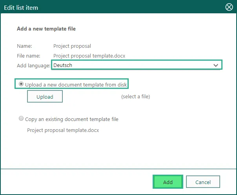Close the Edit list item dialog
This screenshot has height=195, width=237.
click(229, 7)
